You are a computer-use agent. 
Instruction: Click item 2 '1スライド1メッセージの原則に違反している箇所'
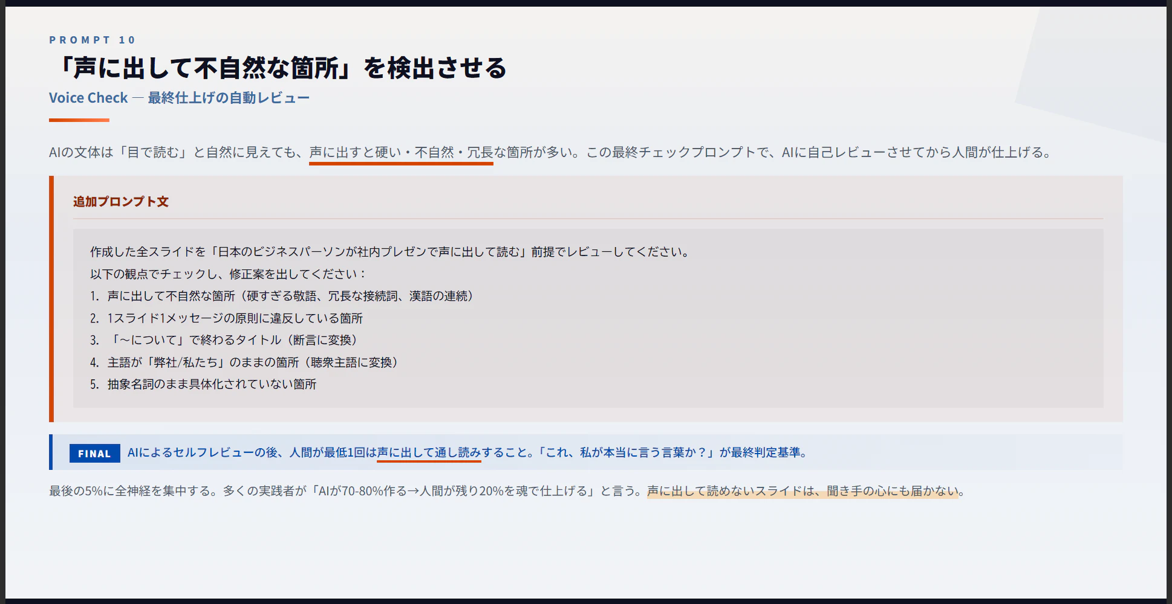tap(227, 318)
